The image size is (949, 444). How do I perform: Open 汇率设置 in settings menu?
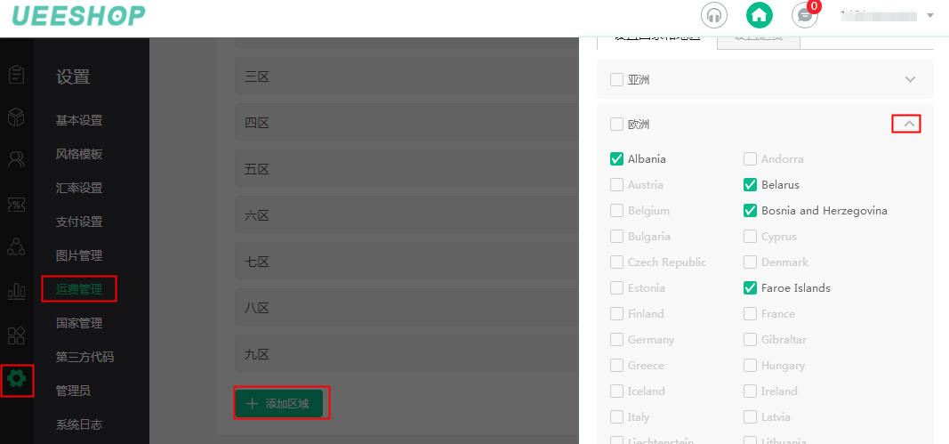(78, 188)
